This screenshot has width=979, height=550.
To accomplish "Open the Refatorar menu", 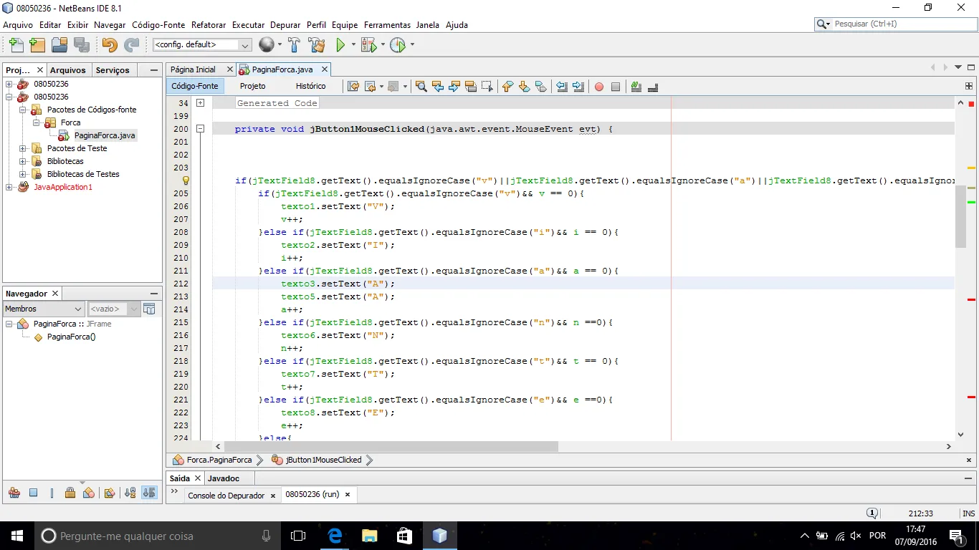I will 209,25.
